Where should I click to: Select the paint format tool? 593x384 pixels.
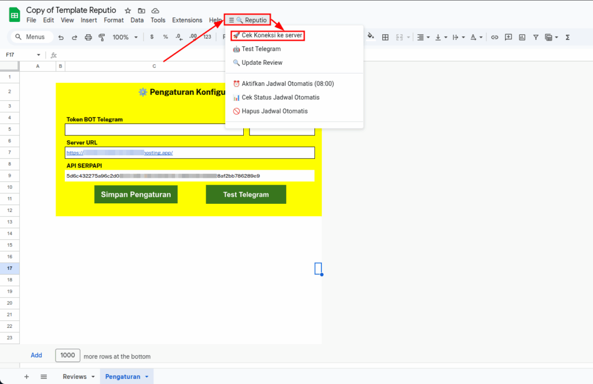pos(102,37)
